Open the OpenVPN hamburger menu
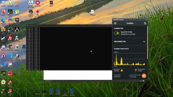Image resolution: width=173 pixels, height=97 pixels. pos(115,23)
